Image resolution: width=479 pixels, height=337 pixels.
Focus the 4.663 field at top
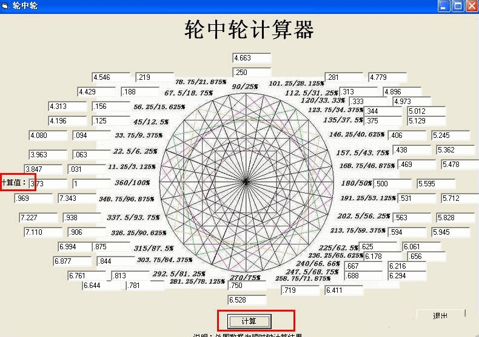tap(251, 58)
